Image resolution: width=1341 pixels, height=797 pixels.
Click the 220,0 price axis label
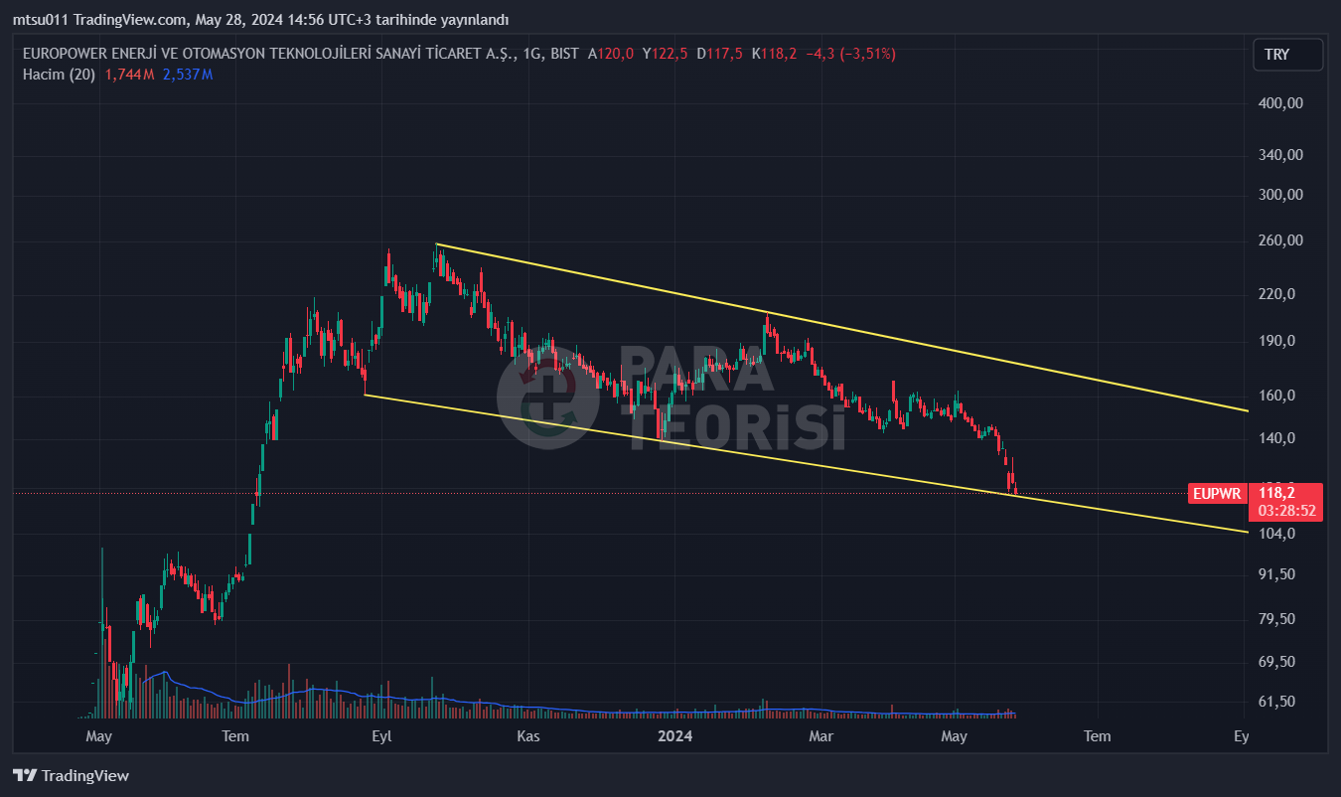pyautogui.click(x=1276, y=294)
